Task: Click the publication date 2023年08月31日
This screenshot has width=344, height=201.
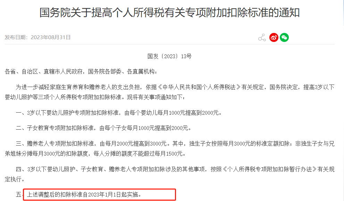Action: pyautogui.click(x=50, y=37)
